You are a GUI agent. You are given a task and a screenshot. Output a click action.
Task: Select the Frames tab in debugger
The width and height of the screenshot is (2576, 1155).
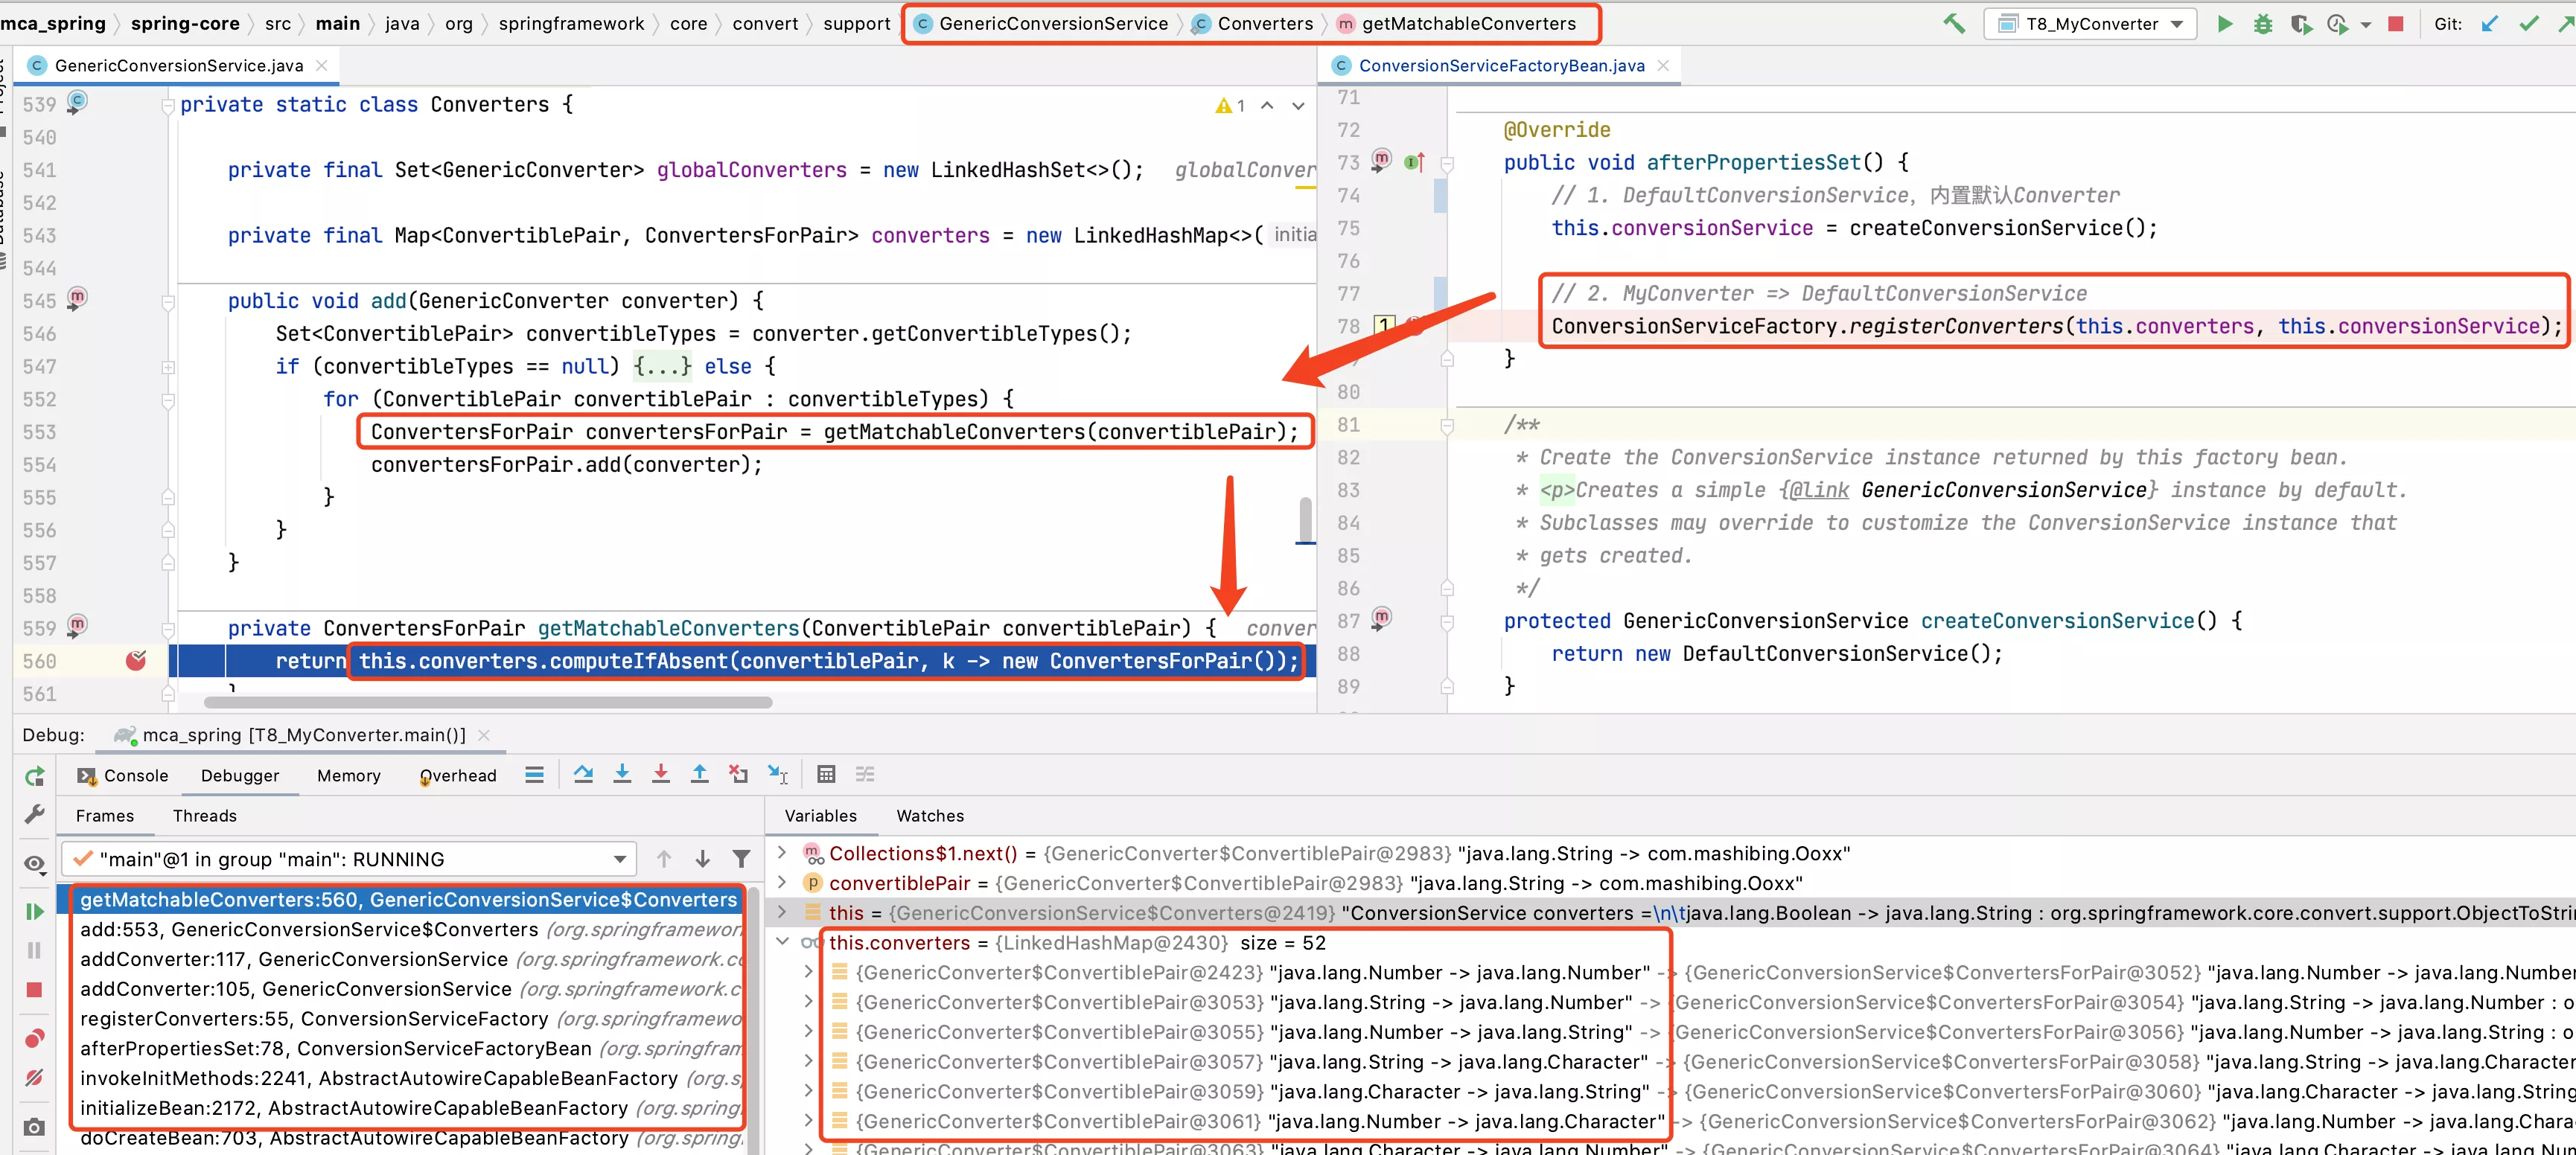click(x=102, y=816)
